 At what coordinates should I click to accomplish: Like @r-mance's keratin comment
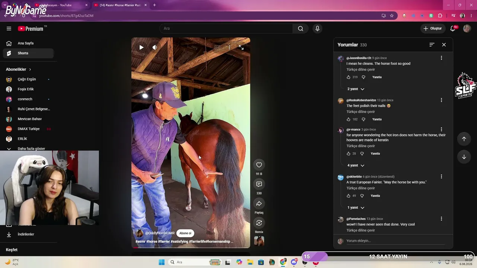[x=348, y=154]
